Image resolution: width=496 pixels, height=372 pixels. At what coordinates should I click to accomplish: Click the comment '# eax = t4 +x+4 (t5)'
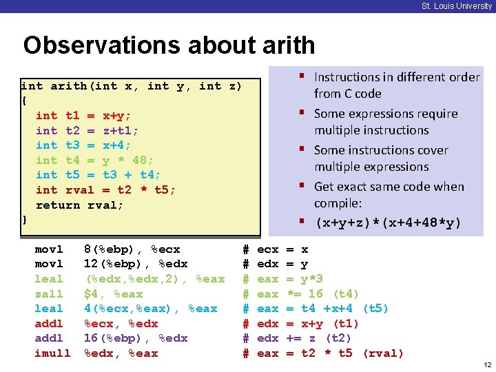(x=316, y=309)
